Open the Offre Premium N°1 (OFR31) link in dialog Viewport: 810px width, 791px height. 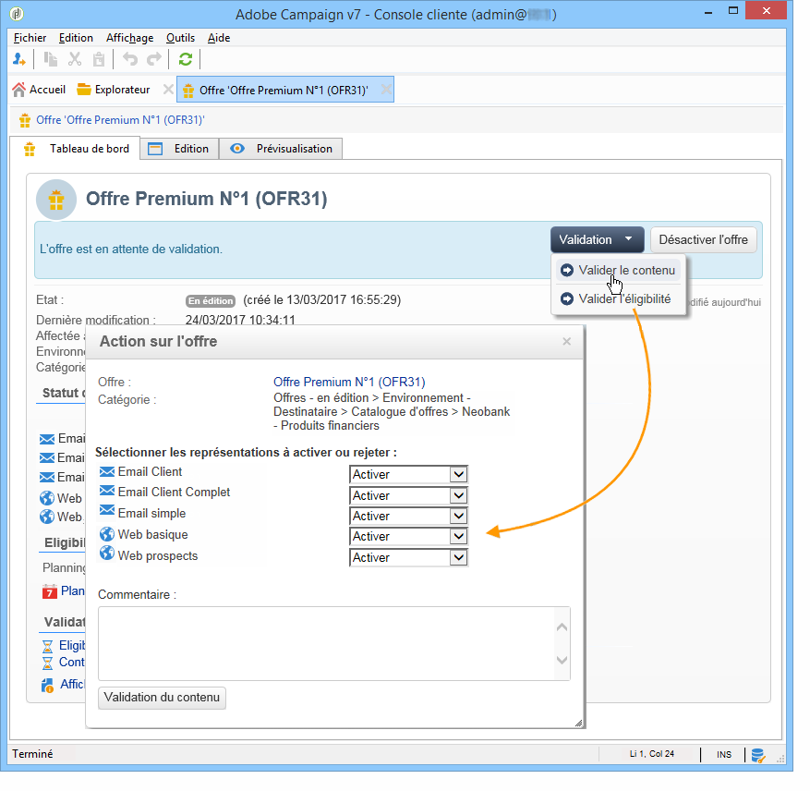[349, 382]
